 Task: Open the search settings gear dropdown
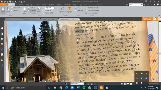coord(145,4)
